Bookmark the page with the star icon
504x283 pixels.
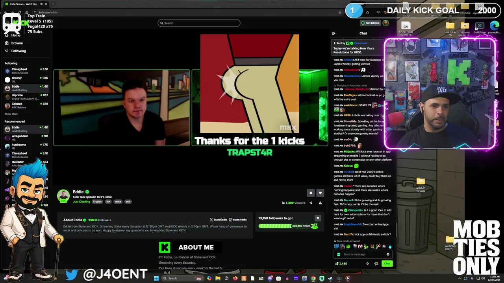point(340,12)
